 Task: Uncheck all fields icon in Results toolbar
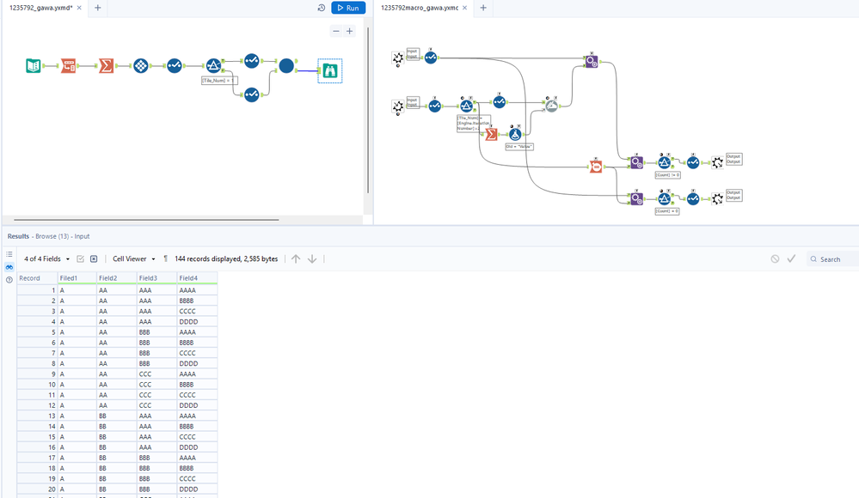(x=94, y=258)
